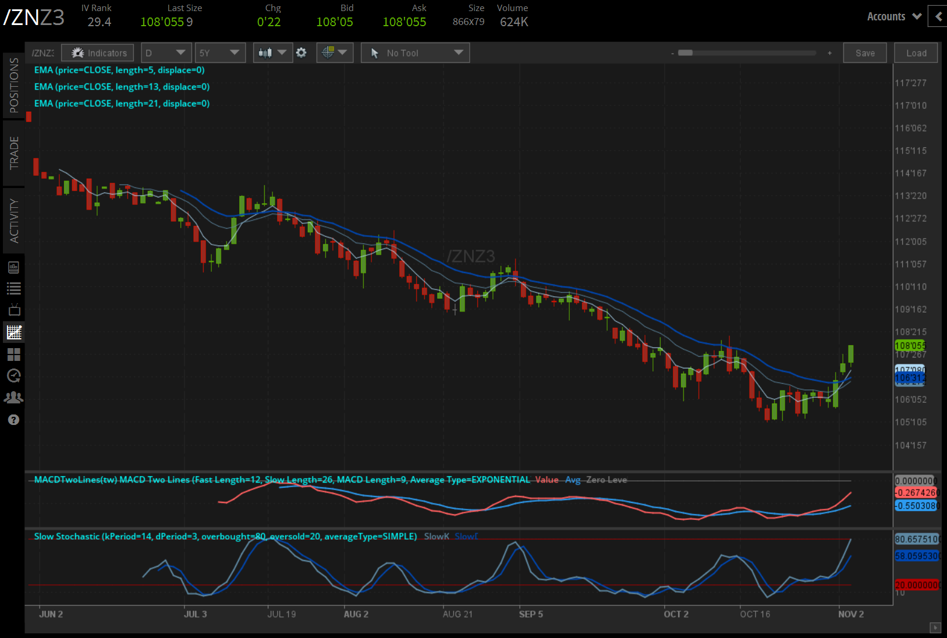
Task: Open the Indicators editor
Action: pyautogui.click(x=97, y=52)
